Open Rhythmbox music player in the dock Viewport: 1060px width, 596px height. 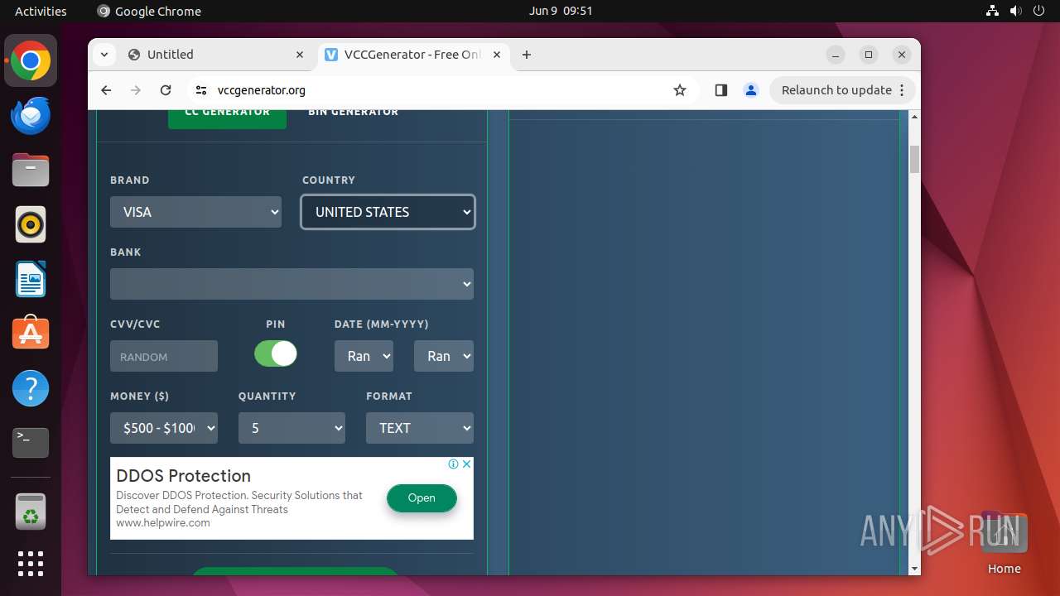pyautogui.click(x=31, y=224)
